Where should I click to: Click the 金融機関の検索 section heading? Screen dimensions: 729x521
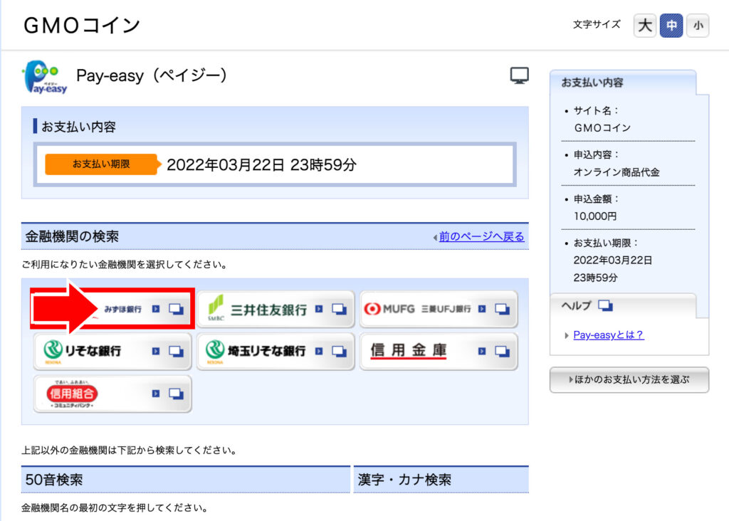pyautogui.click(x=72, y=236)
